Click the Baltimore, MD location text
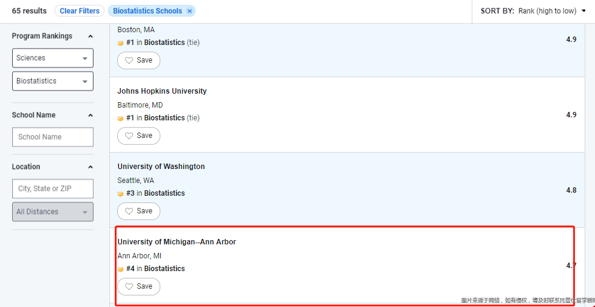 (140, 105)
